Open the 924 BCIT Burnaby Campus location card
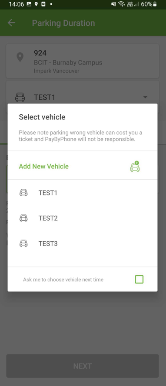Screen dimensions: 166x386 [x=83, y=61]
